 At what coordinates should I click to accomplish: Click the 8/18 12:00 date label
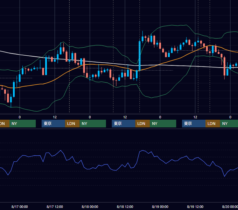click(125, 206)
